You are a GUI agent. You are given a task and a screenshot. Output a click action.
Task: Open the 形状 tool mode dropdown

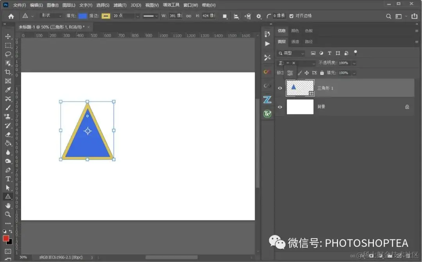51,16
